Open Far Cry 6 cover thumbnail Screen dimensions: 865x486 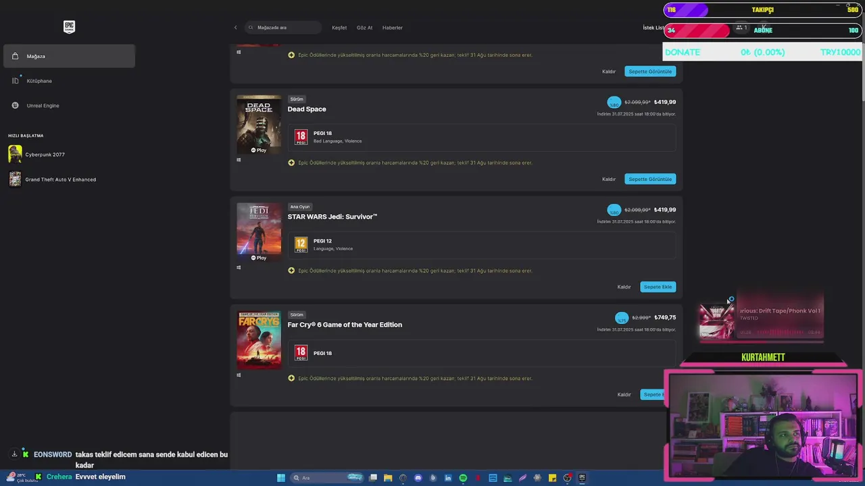[259, 340]
